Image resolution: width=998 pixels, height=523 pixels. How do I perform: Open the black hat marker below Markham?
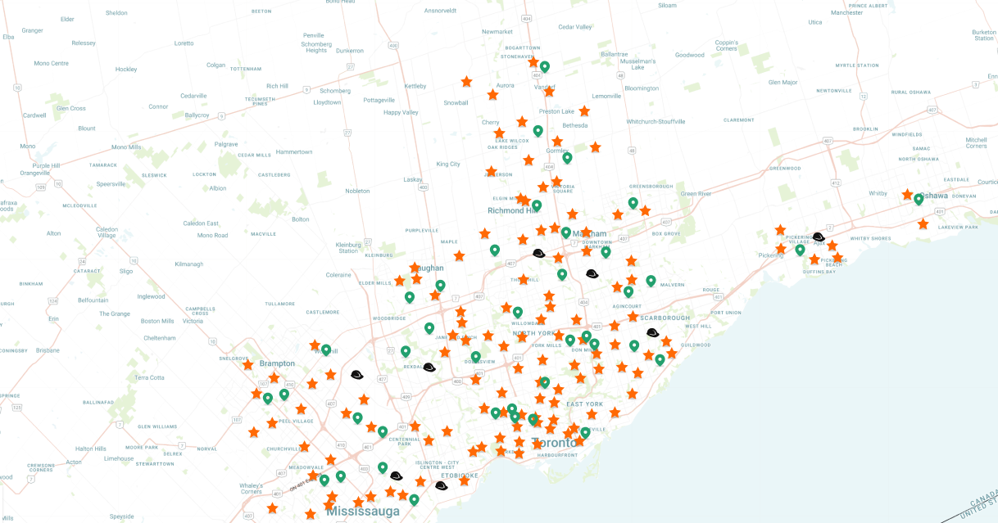click(x=592, y=273)
